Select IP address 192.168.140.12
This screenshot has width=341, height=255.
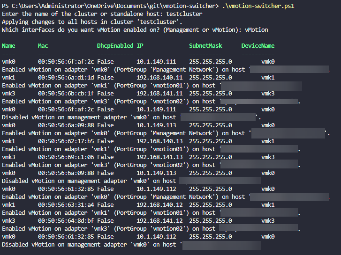click(x=159, y=205)
